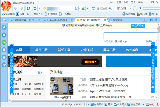The height and width of the screenshot is (107, 160).
Task: Open 网址导航 bookmark
Action: (9, 14)
